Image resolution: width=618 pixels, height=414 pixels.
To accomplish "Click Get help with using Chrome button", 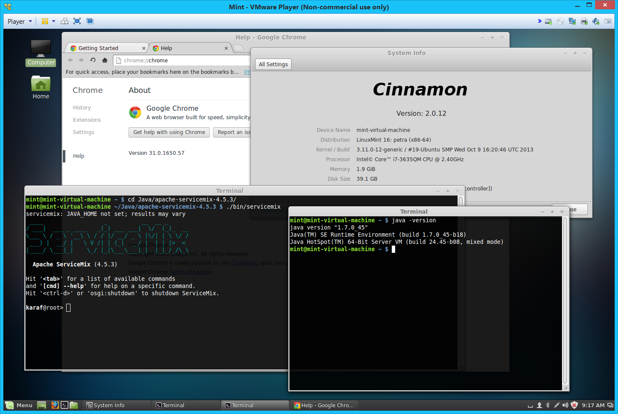I will 169,132.
